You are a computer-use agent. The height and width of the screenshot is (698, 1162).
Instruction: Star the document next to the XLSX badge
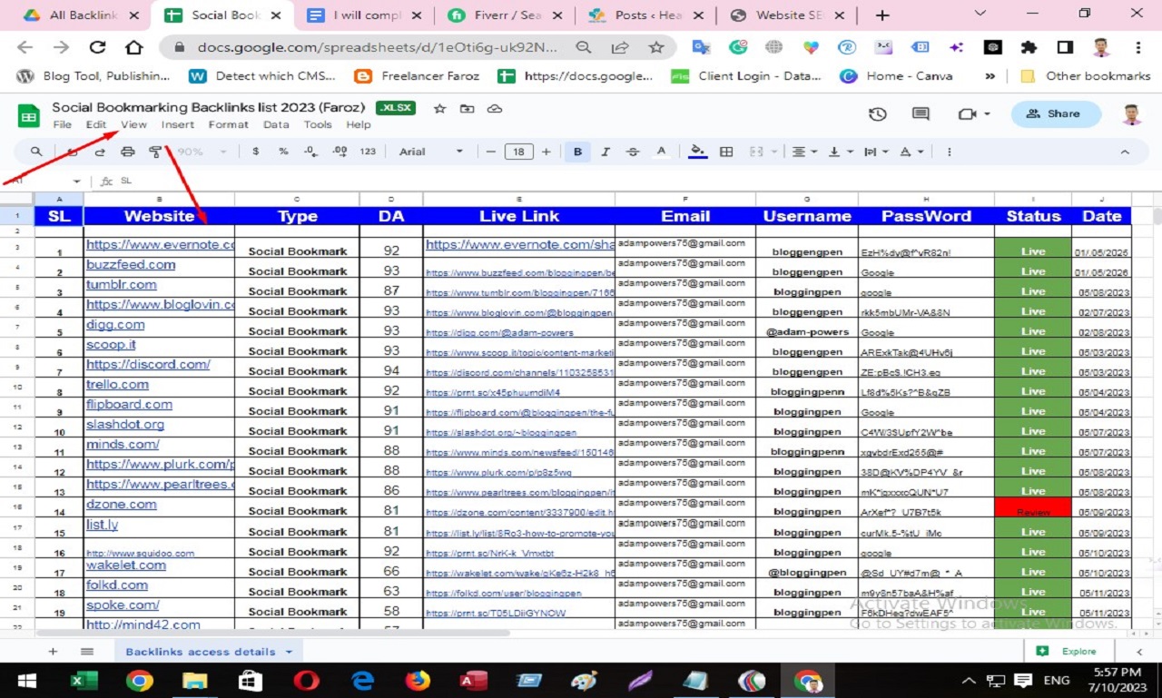[439, 109]
